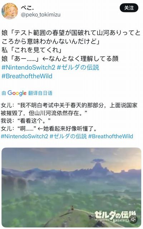Open the ぺこ. display name

click(28, 7)
